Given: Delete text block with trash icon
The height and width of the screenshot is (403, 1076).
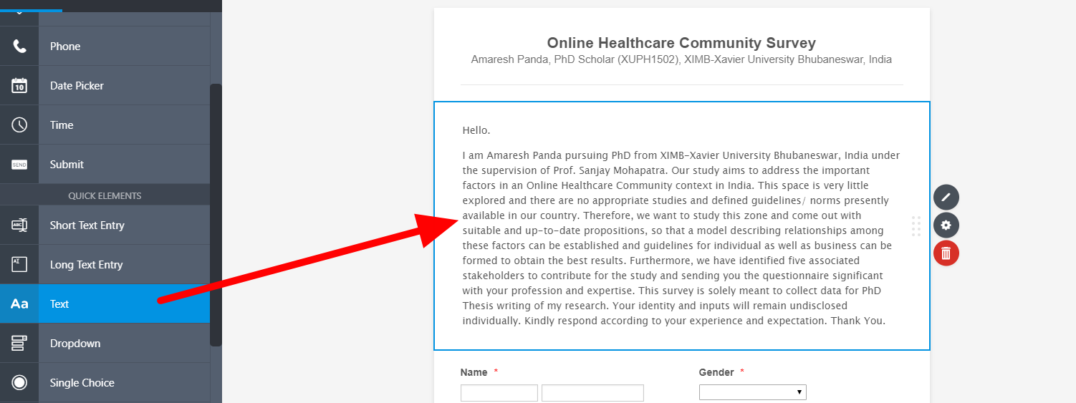Looking at the screenshot, I should tap(946, 253).
